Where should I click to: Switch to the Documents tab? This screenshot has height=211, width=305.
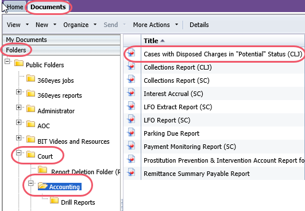pos(48,7)
